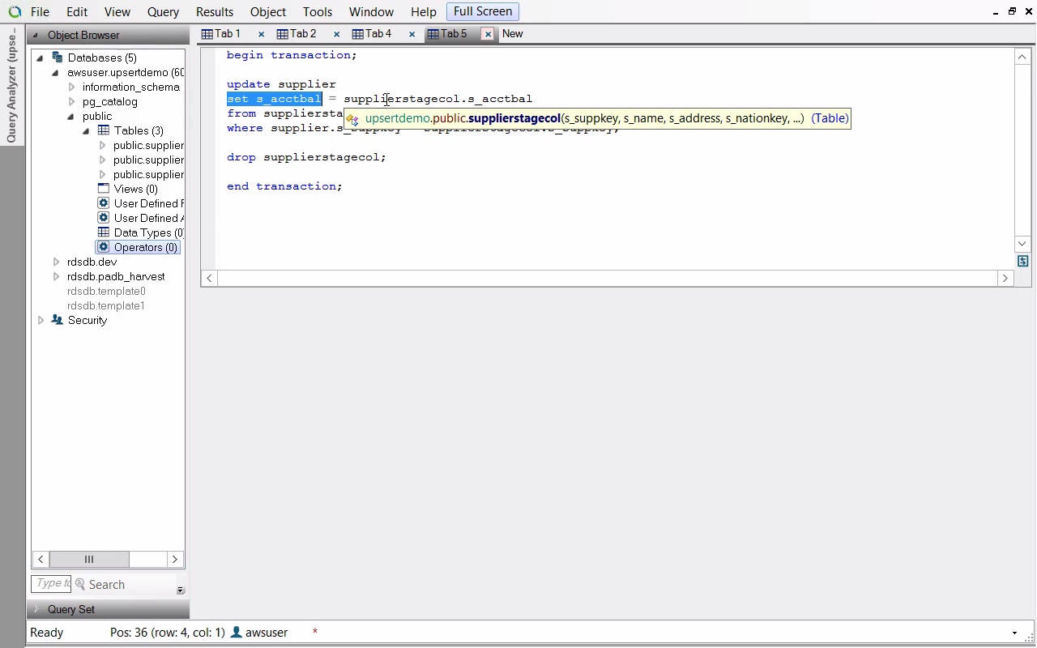The width and height of the screenshot is (1037, 648).
Task: Collapse the Object Browser panel header
Action: [36, 35]
